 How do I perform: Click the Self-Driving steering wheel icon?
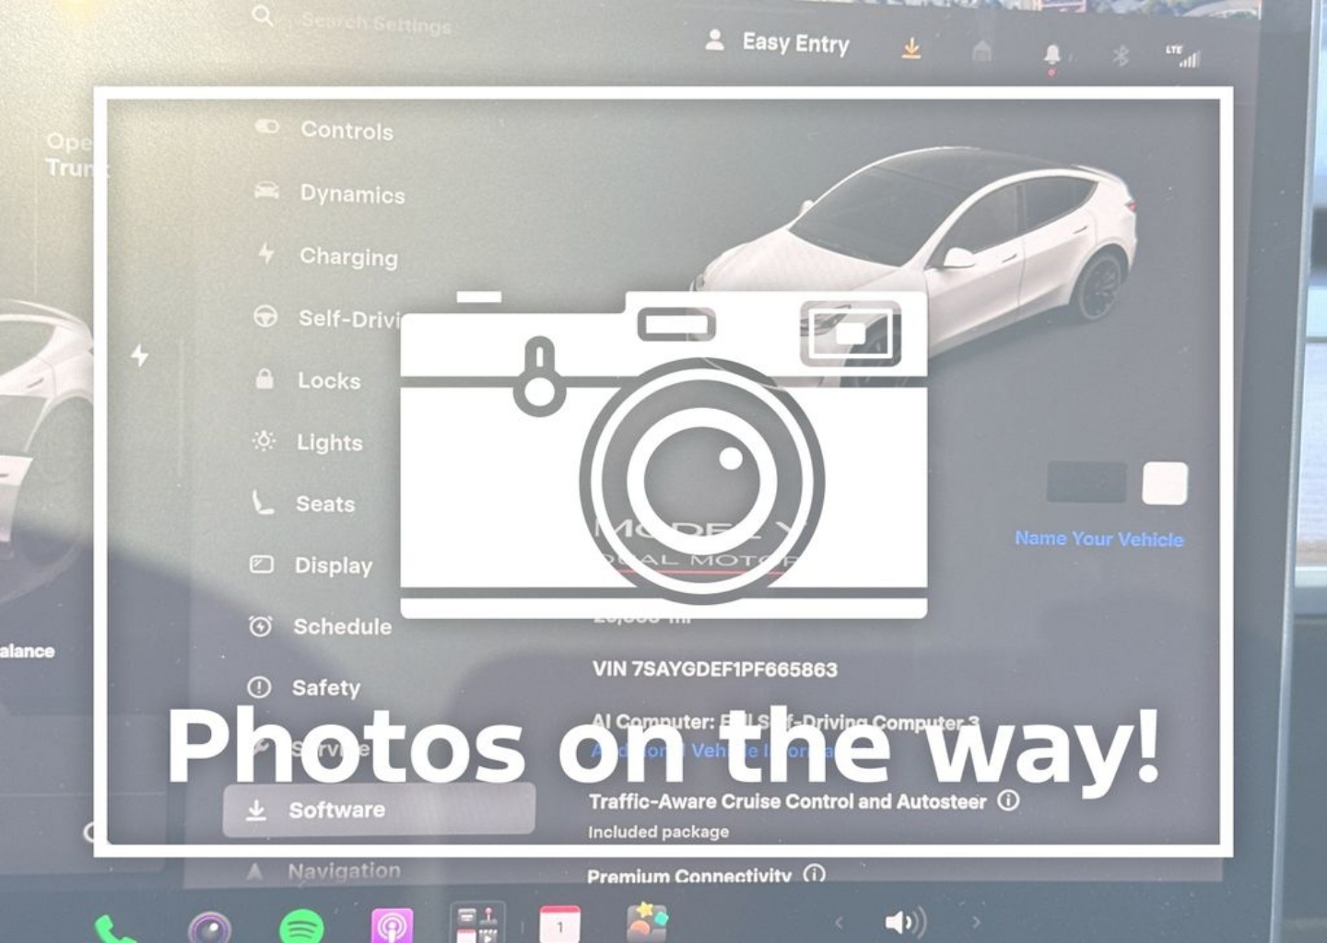[265, 317]
